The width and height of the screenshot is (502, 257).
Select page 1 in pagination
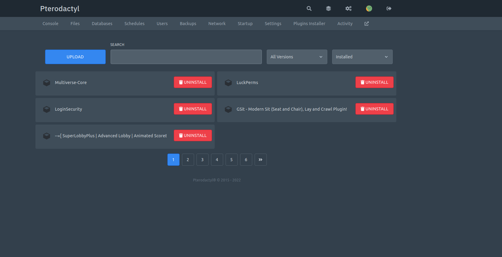[173, 160]
